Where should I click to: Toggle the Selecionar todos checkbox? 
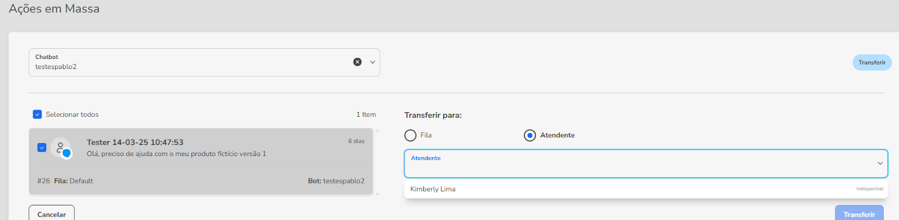click(37, 114)
